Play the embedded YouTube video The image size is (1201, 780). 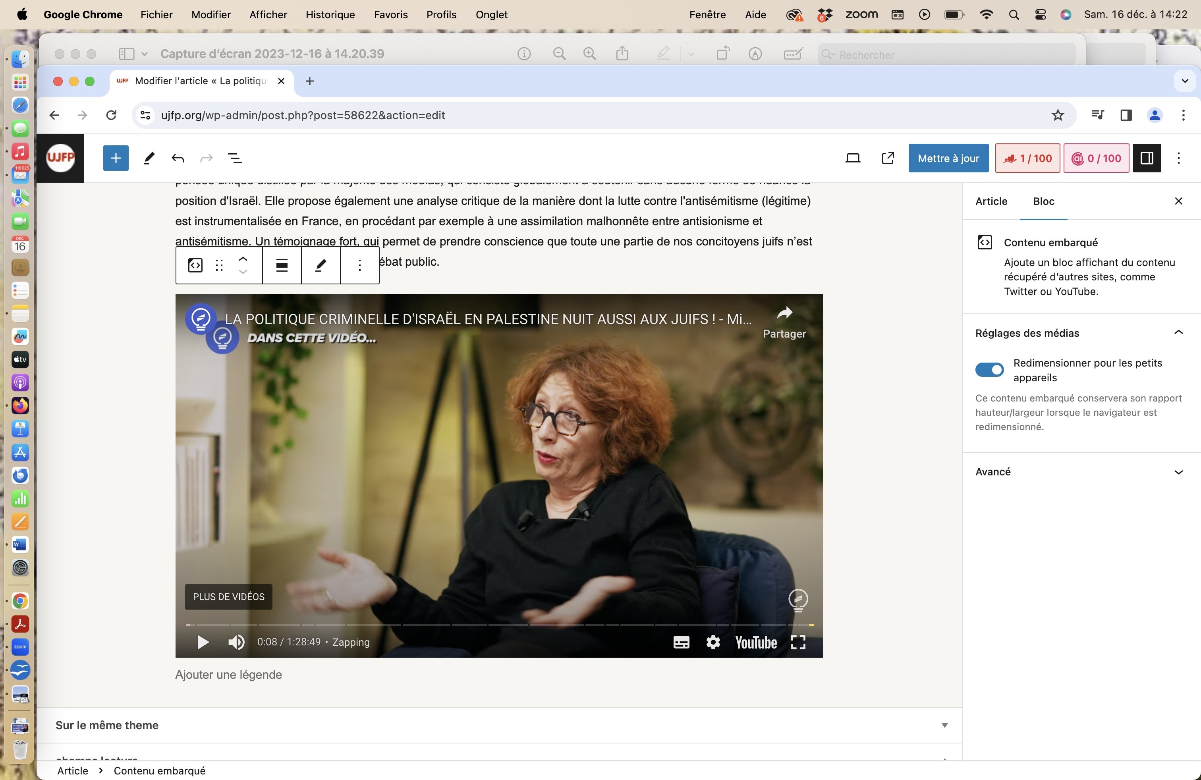tap(203, 642)
